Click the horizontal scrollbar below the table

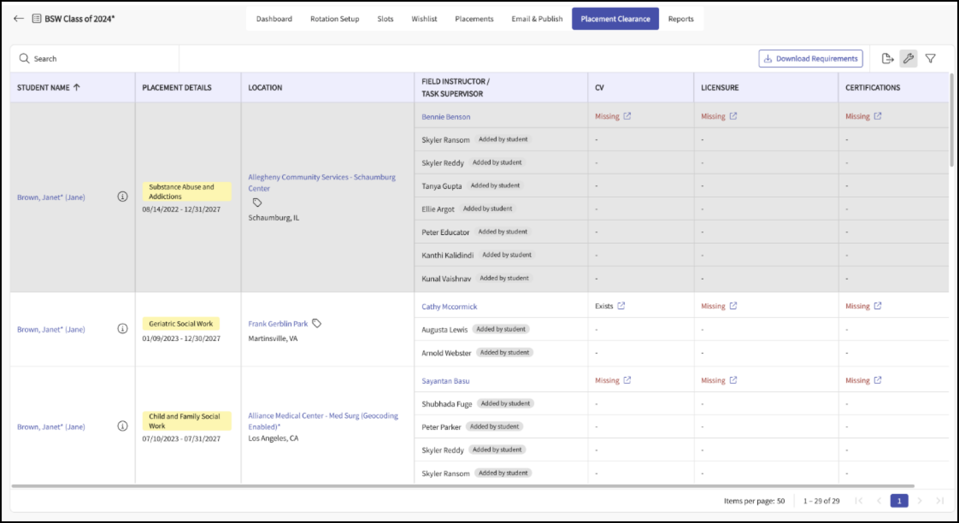tap(463, 486)
